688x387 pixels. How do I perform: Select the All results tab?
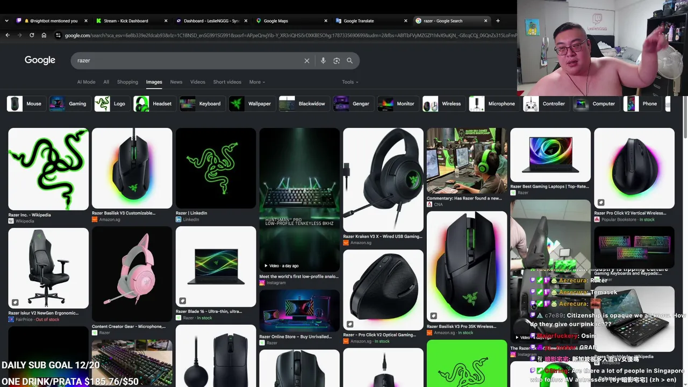click(106, 82)
